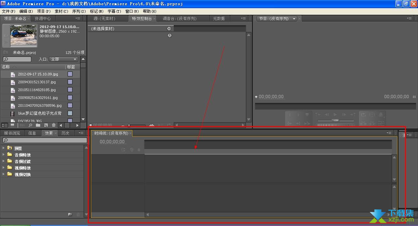
Task: Click the collapse chevron icon below the clip name
Action: tap(169, 35)
